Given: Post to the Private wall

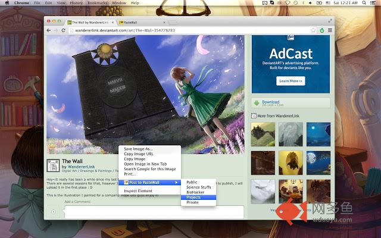Looking at the screenshot, I should click(x=198, y=202).
